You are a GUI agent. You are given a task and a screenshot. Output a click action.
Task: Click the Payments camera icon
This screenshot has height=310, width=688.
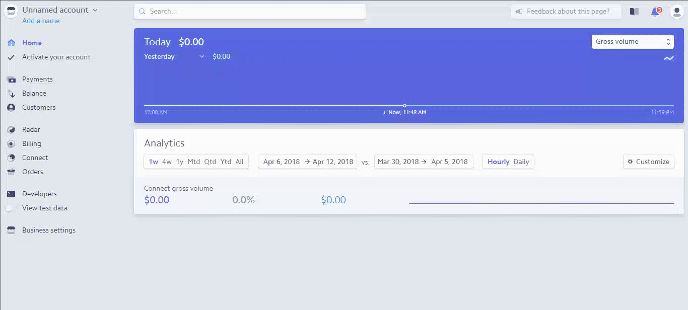(x=11, y=80)
